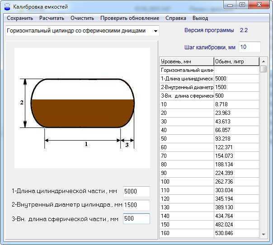Click the 43.613 volume cell
Image resolution: width=273 pixels, height=245 pixels.
(x=236, y=122)
